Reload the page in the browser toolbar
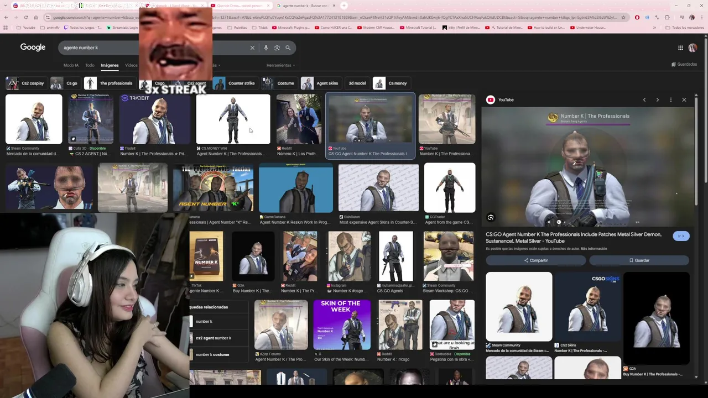This screenshot has height=398, width=708. coord(25,17)
